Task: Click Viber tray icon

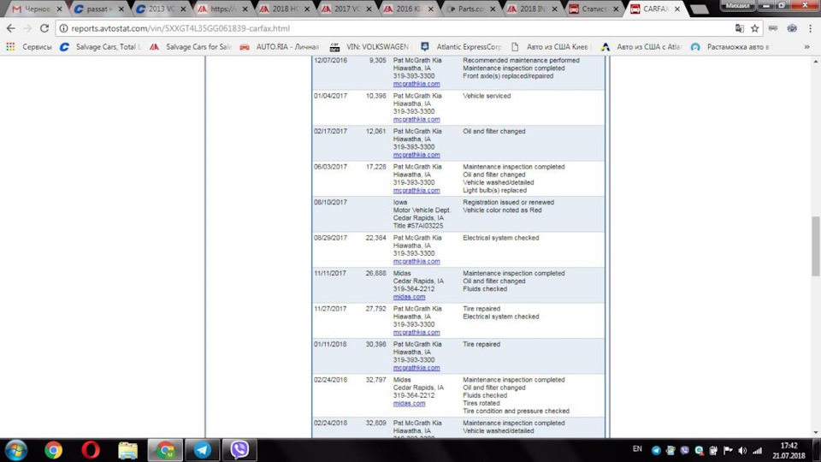Action: point(684,451)
